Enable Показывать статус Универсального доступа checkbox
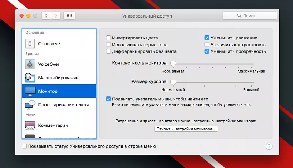The width and height of the screenshot is (293, 168). tap(24, 146)
